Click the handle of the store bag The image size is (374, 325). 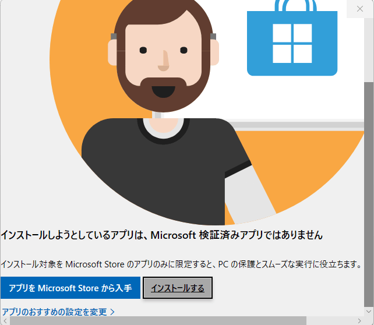click(296, 5)
